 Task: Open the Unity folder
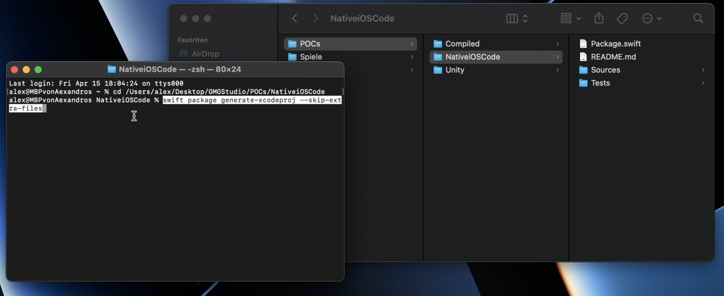[496, 70]
